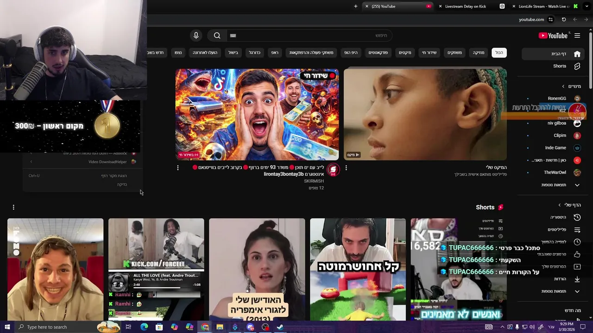Image resolution: width=593 pixels, height=333 pixels.
Task: Open the Windows Start menu
Action: (x=7, y=327)
